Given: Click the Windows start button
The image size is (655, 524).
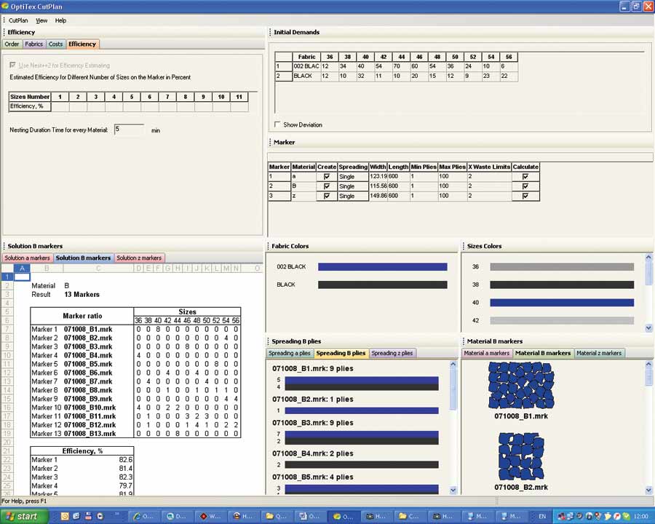Looking at the screenshot, I should 24,517.
